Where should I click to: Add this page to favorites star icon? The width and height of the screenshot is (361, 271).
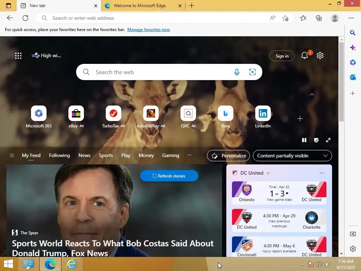tap(285, 18)
